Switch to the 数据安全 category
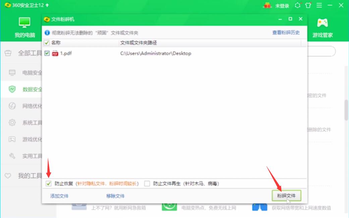 [32, 89]
